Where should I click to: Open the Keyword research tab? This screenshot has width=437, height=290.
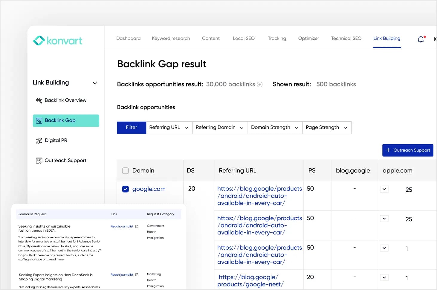click(x=171, y=38)
